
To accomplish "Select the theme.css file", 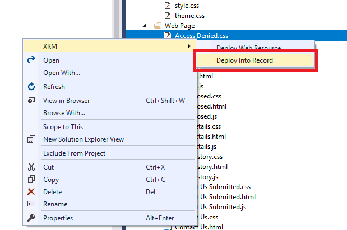I will click(188, 15).
